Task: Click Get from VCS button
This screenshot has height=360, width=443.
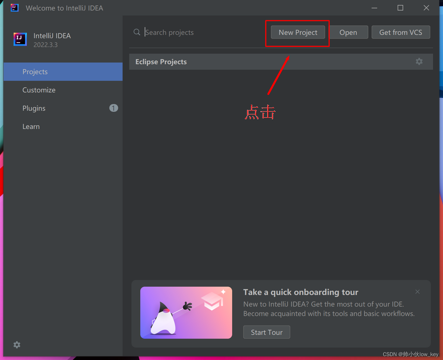Action: click(x=401, y=32)
